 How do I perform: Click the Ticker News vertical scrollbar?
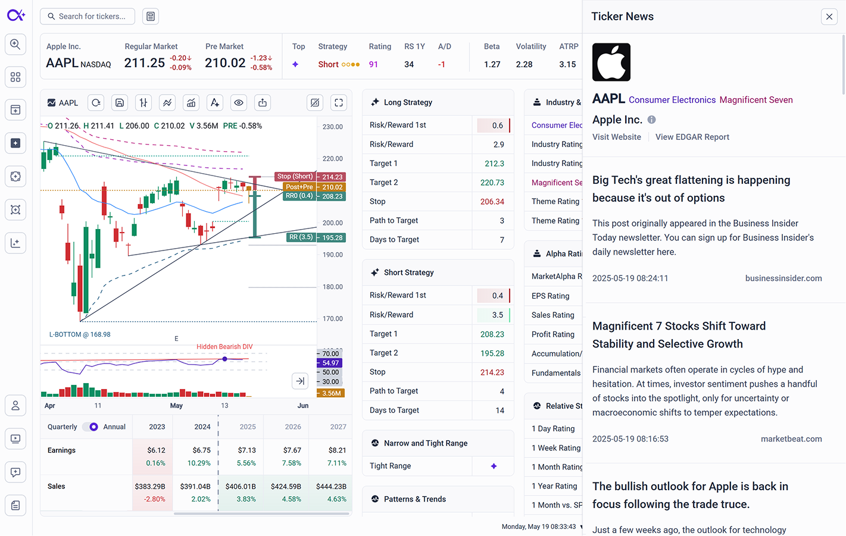coord(843,64)
